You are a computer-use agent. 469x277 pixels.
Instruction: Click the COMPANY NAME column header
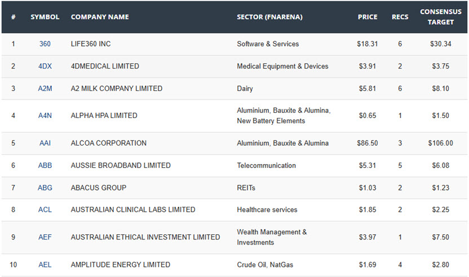100,17
